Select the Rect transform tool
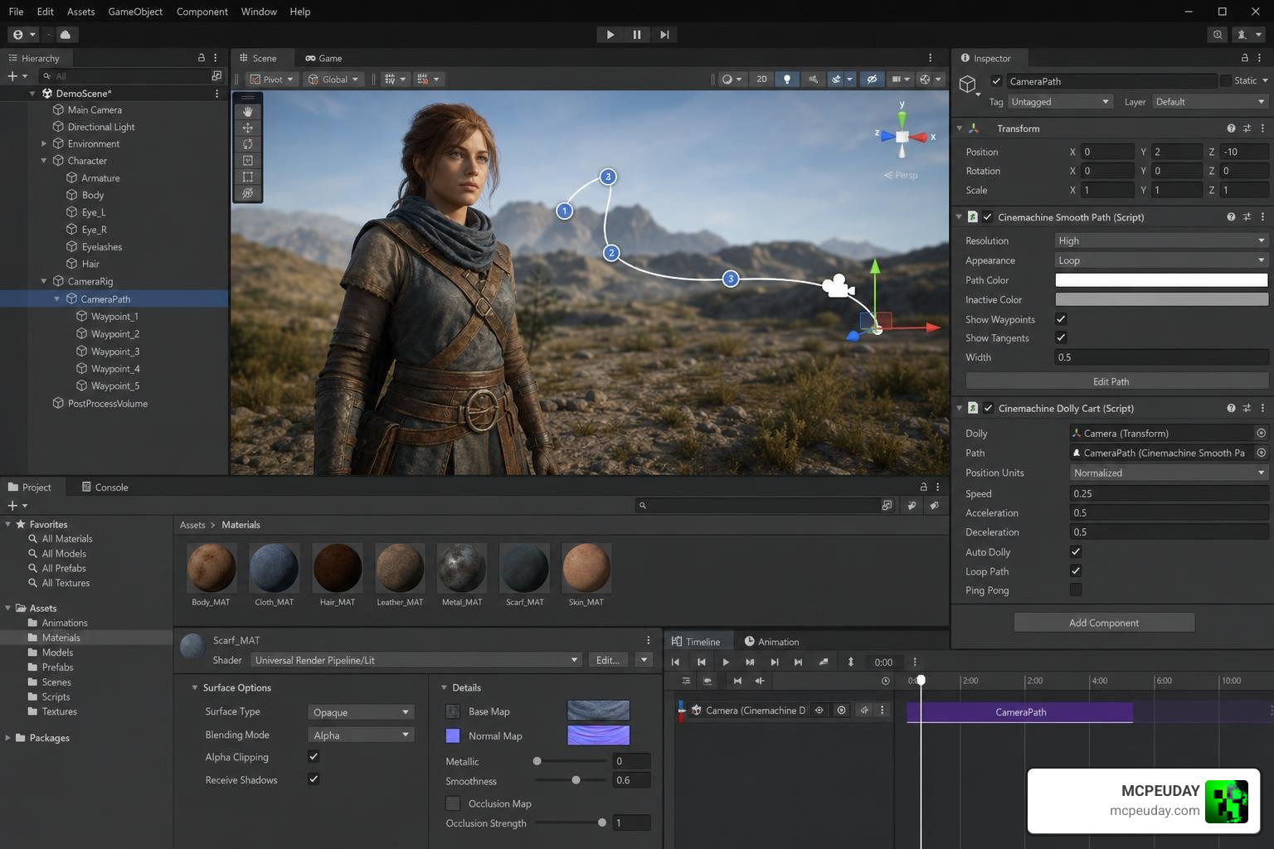This screenshot has height=849, width=1274. coord(247,177)
